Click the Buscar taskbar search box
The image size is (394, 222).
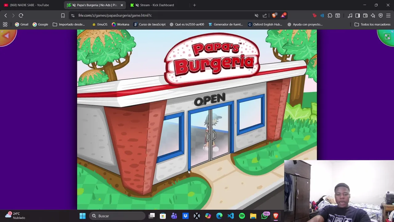[x=117, y=216]
